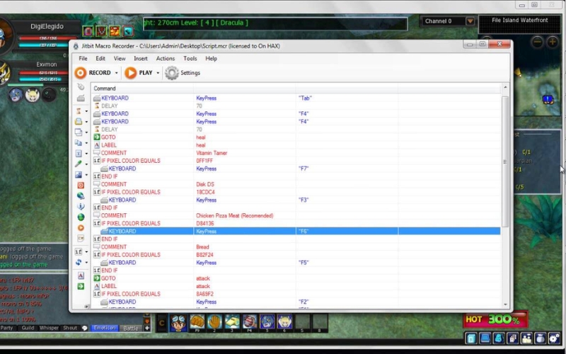The height and width of the screenshot is (354, 566).
Task: Select the COMMENT Disk DS row
Action: tap(296, 184)
